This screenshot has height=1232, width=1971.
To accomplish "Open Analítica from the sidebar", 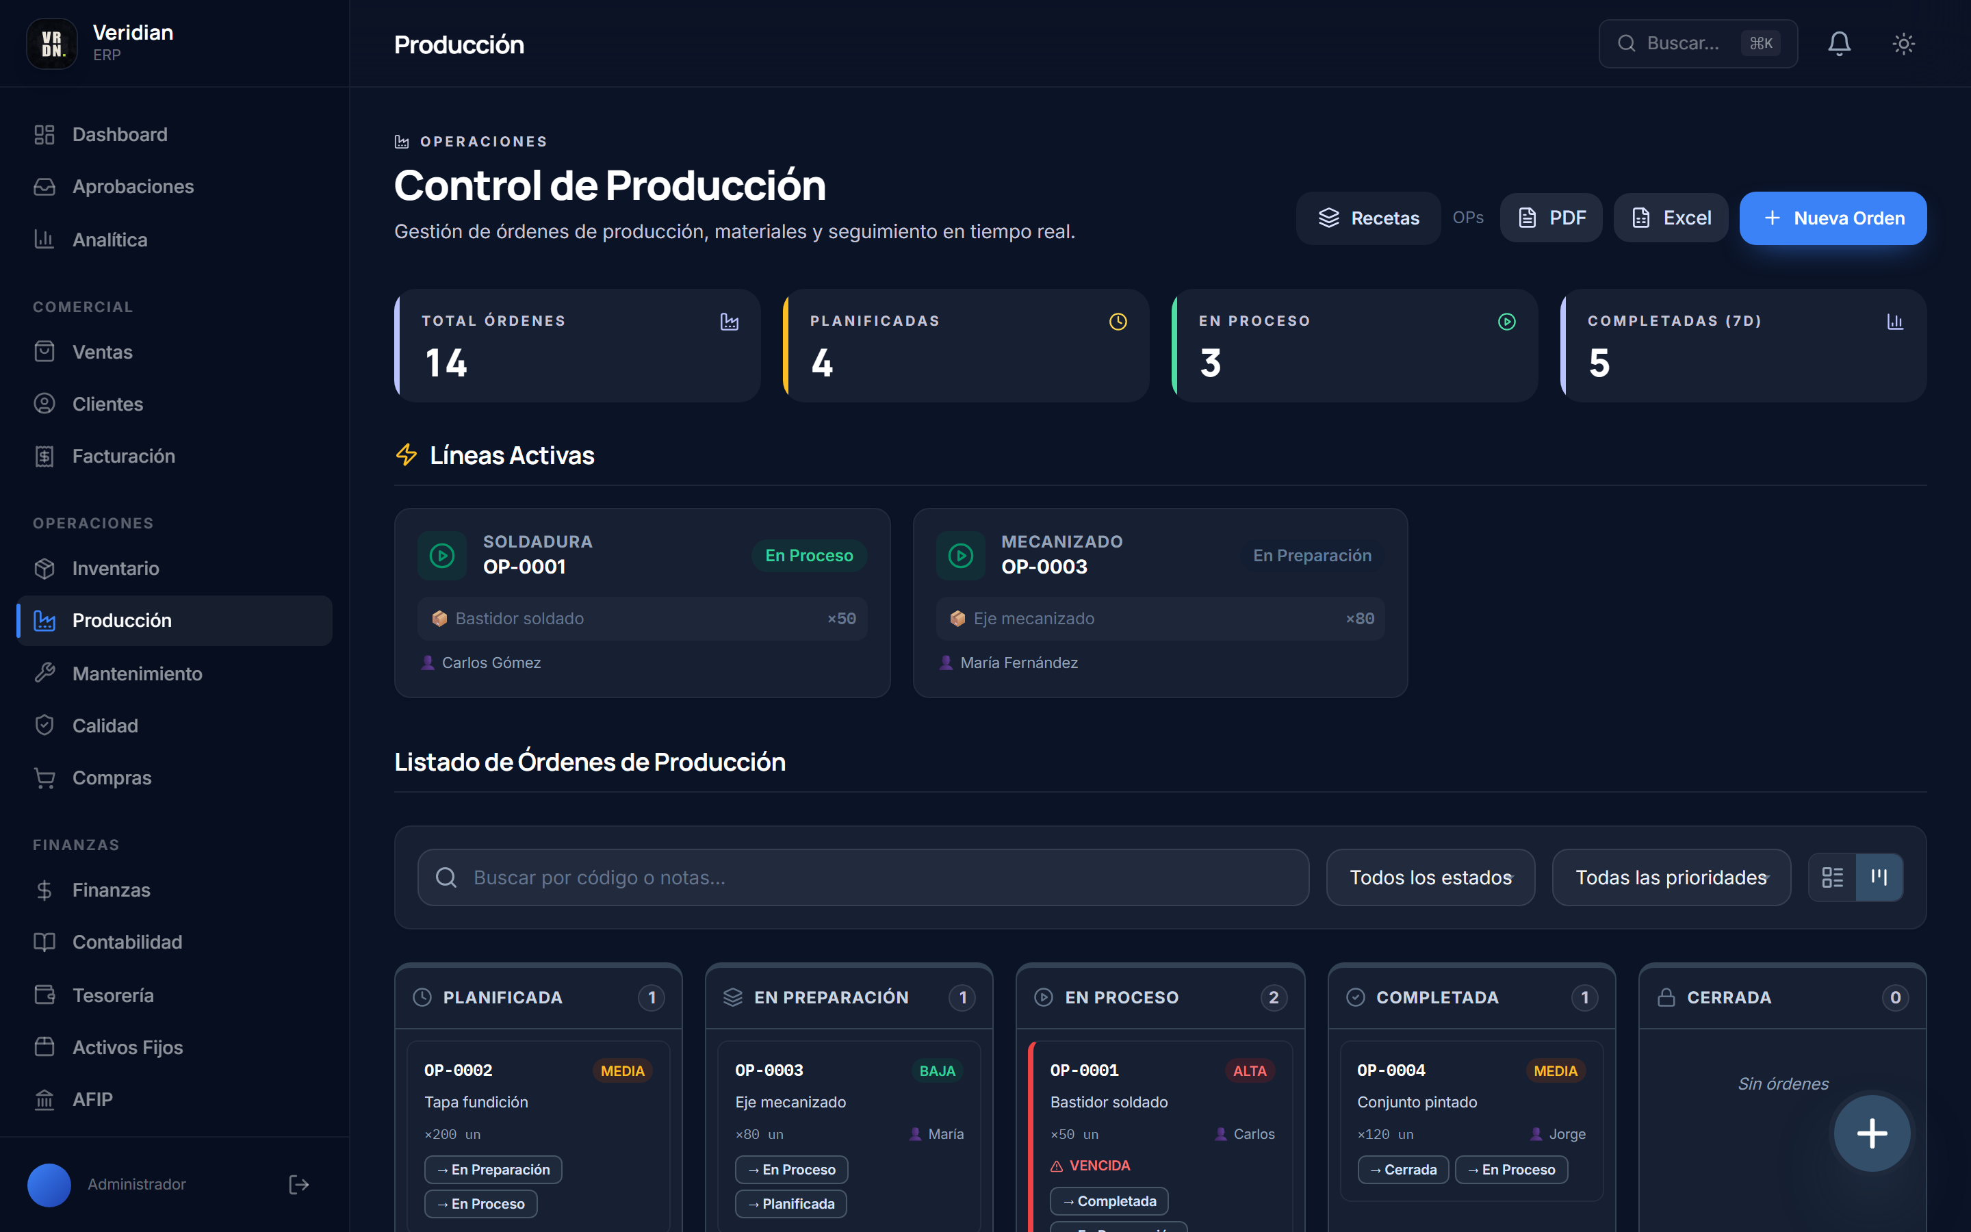I will click(175, 240).
